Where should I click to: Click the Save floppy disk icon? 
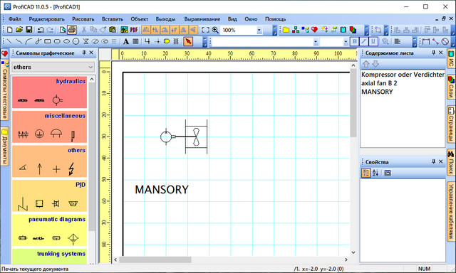pos(28,30)
